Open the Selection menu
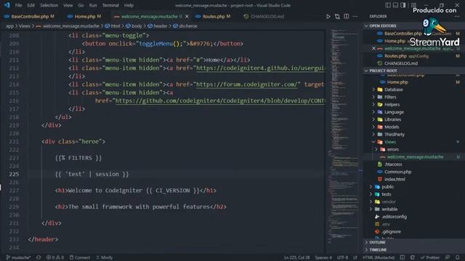 tap(49, 5)
